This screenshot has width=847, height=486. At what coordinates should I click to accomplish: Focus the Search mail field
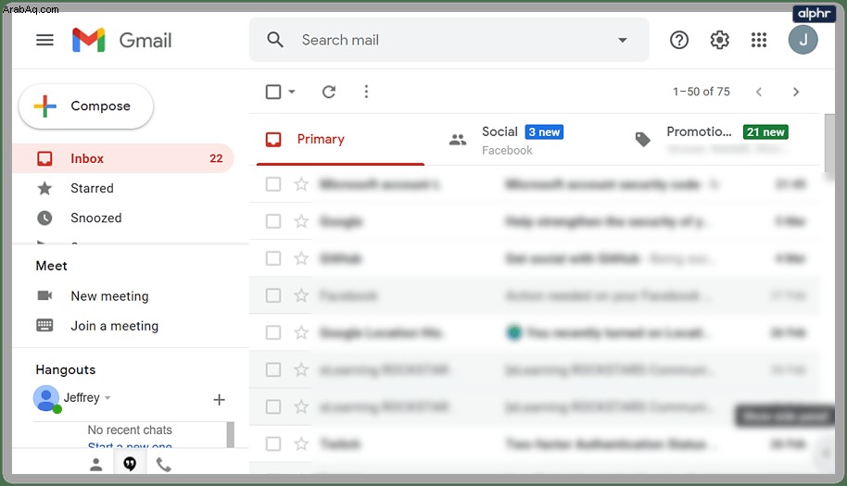tap(449, 40)
